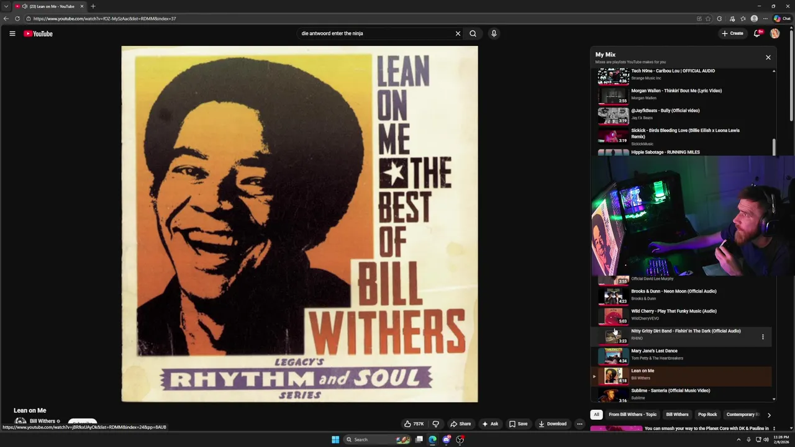This screenshot has height=447, width=795.
Task: Reload the current page
Action: 17,19
